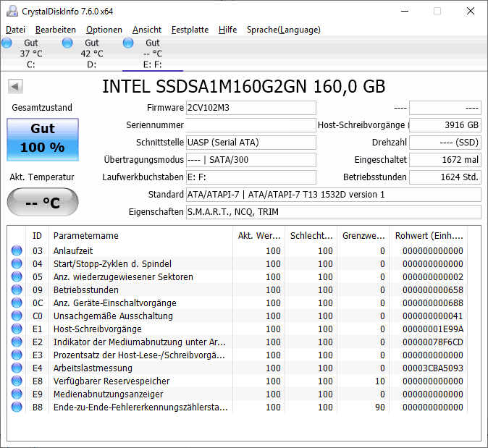
Task: Click status orb for Anz. Geräte-Einschaltvorgänge
Action: (x=17, y=303)
